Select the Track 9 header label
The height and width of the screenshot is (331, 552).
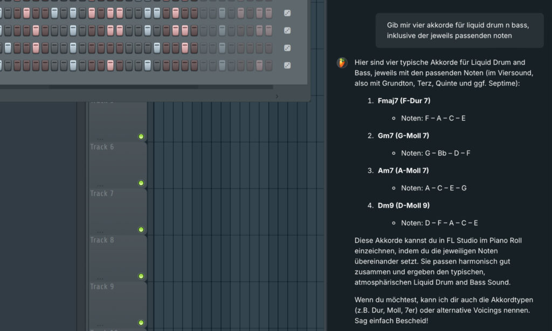pyautogui.click(x=102, y=286)
